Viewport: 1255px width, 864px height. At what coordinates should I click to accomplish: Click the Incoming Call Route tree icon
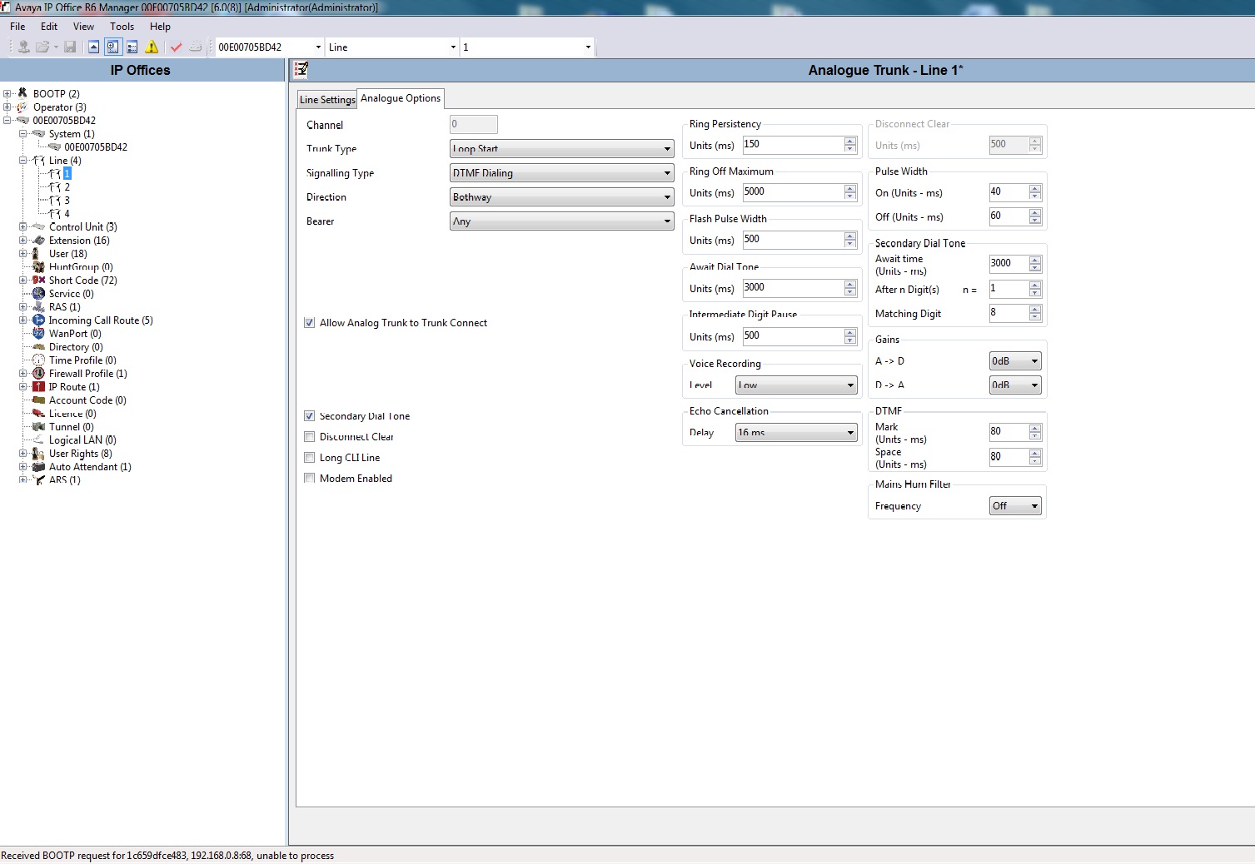(x=38, y=320)
